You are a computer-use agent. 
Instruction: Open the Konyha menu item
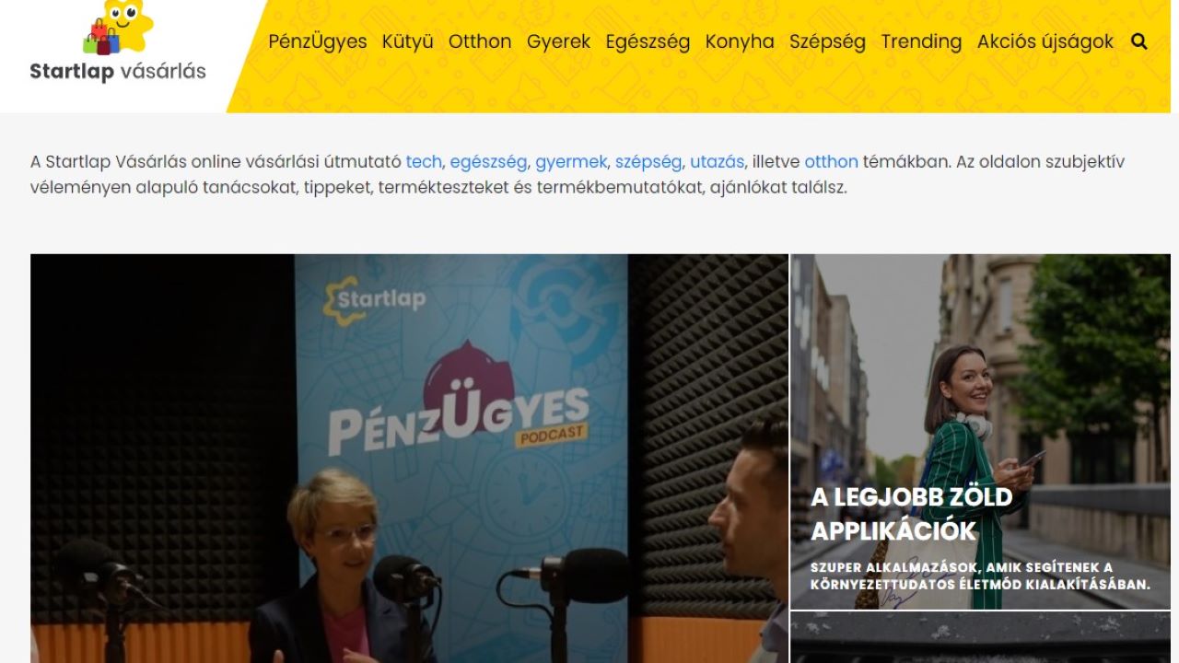click(740, 41)
